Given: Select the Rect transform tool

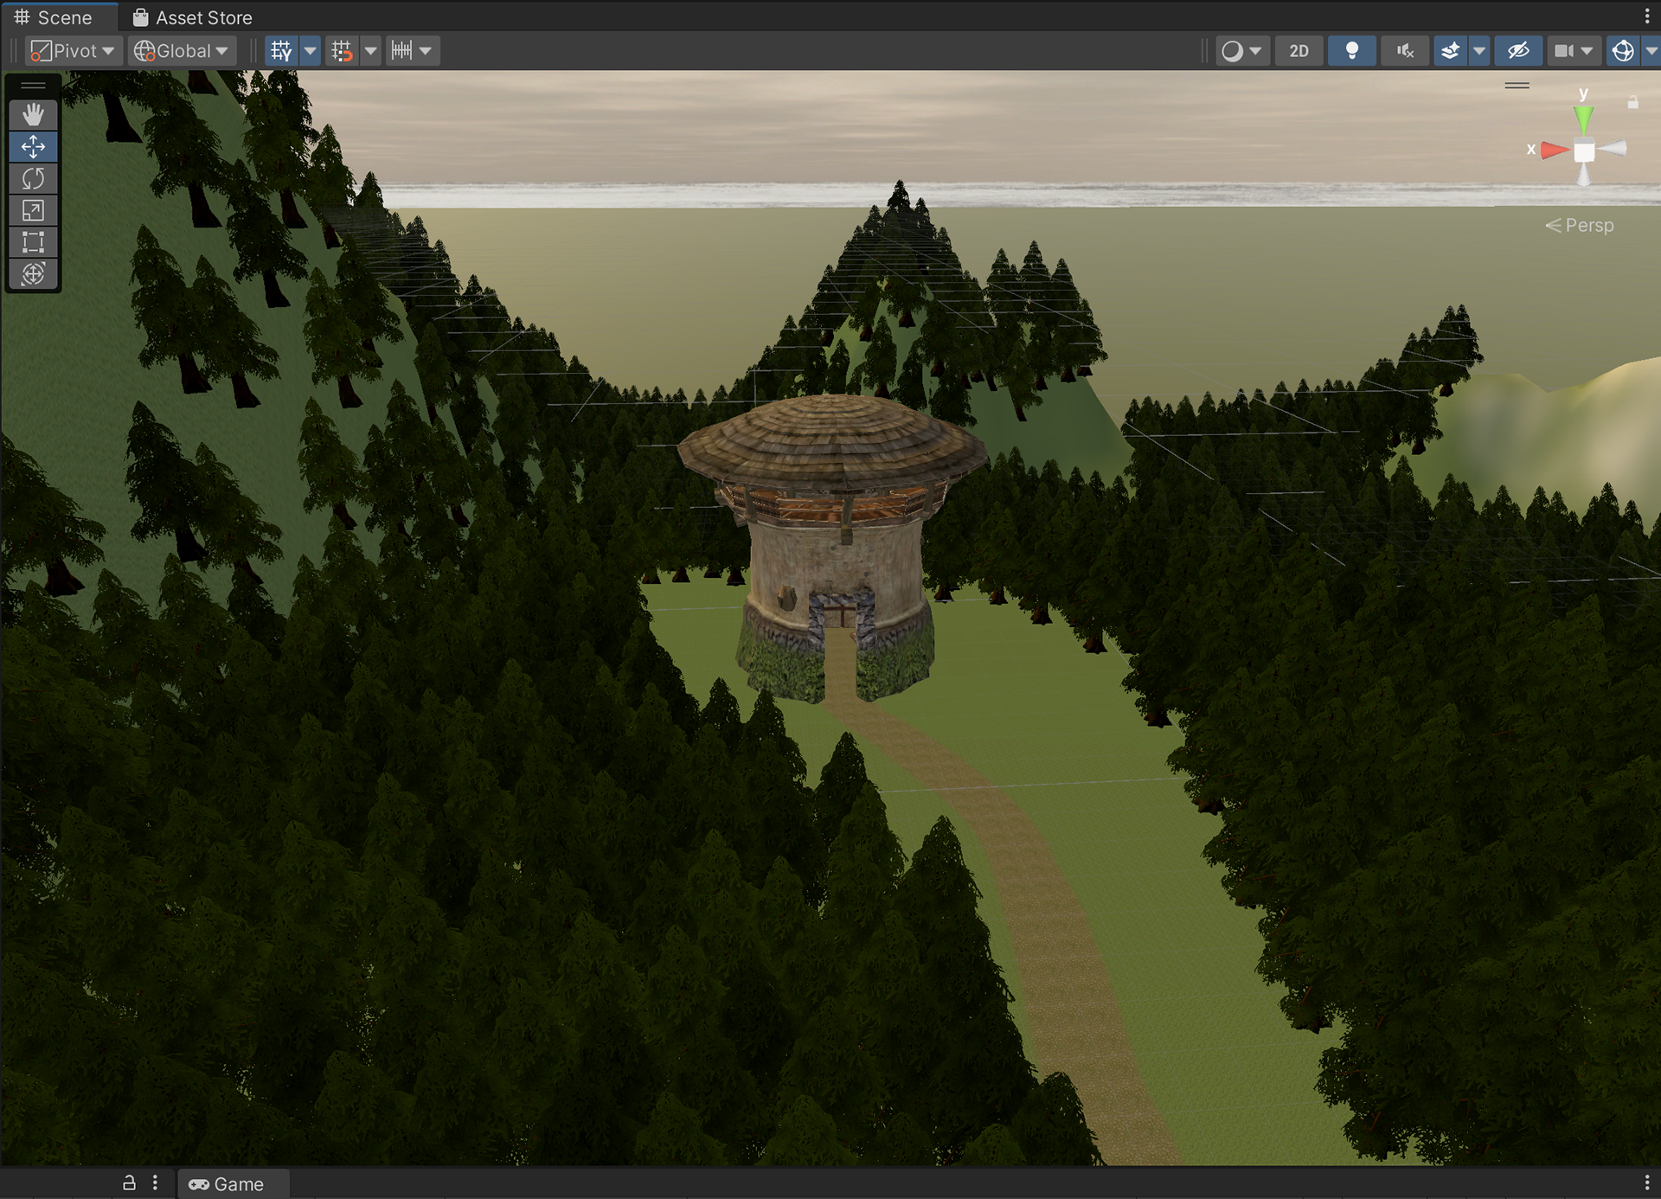Looking at the screenshot, I should [x=33, y=242].
